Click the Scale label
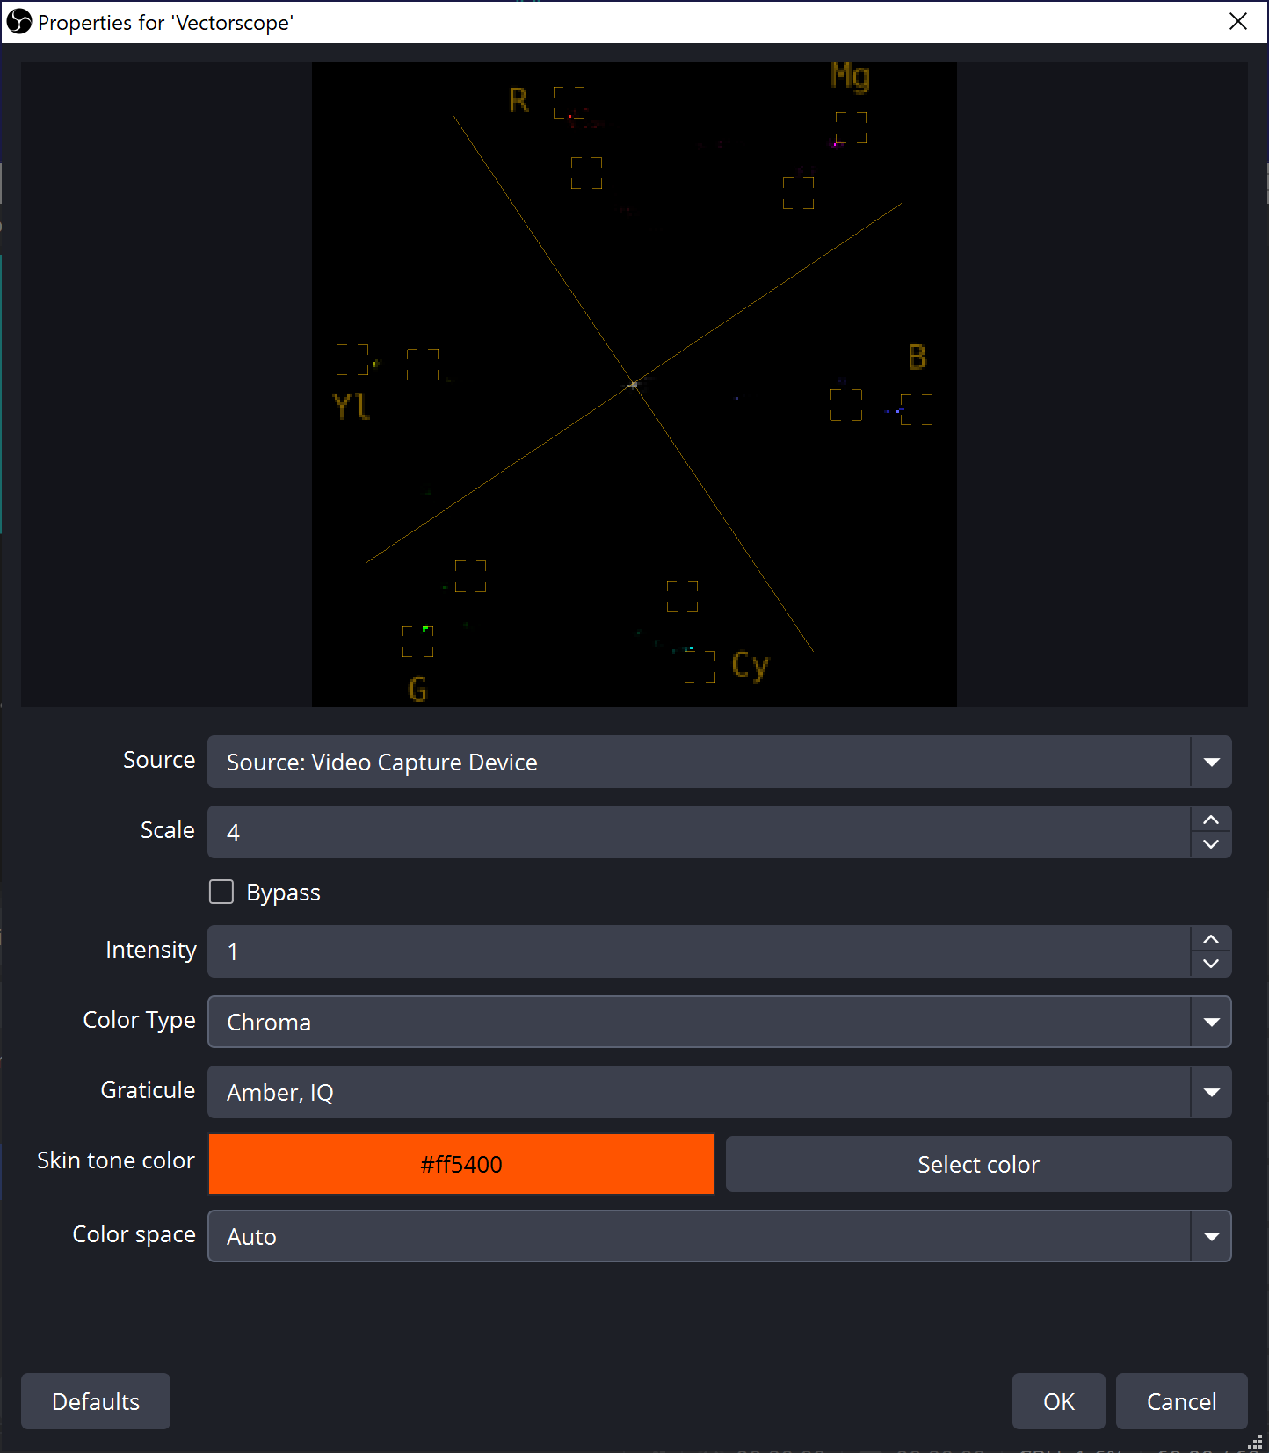This screenshot has height=1453, width=1269. click(168, 830)
